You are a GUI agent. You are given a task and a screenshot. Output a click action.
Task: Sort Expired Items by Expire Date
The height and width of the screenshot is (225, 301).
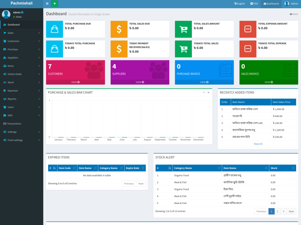click(135, 168)
